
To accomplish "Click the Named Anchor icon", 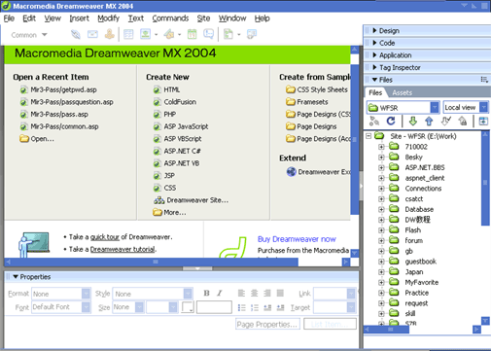I will point(110,34).
